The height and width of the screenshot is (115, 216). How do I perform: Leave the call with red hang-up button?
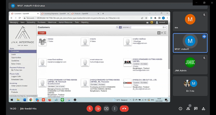click(x=124, y=109)
